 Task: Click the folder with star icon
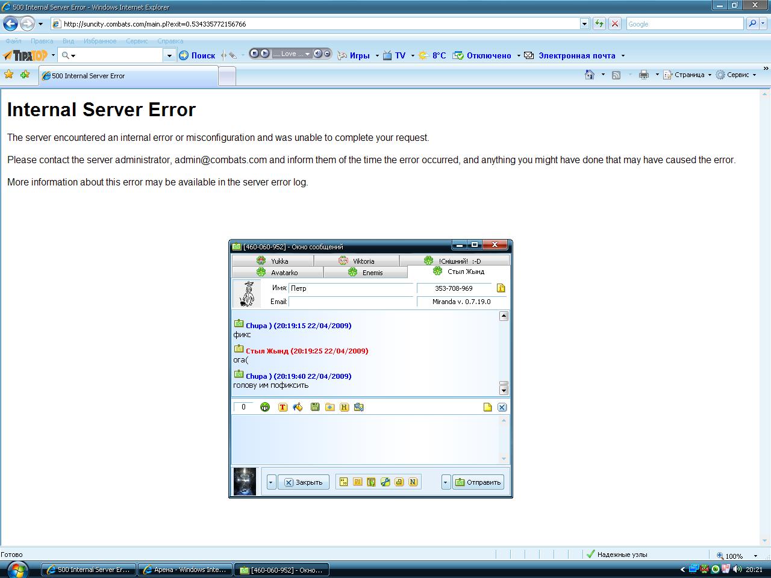click(x=329, y=408)
